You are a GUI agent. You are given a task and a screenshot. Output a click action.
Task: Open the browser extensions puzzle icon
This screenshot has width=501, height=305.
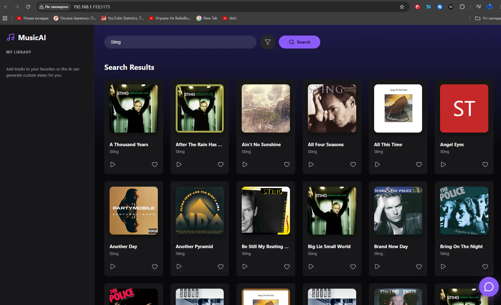click(x=462, y=7)
